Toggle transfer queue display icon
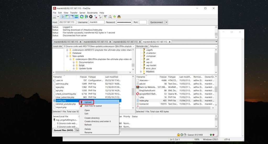The image size is (268, 144). point(76,17)
